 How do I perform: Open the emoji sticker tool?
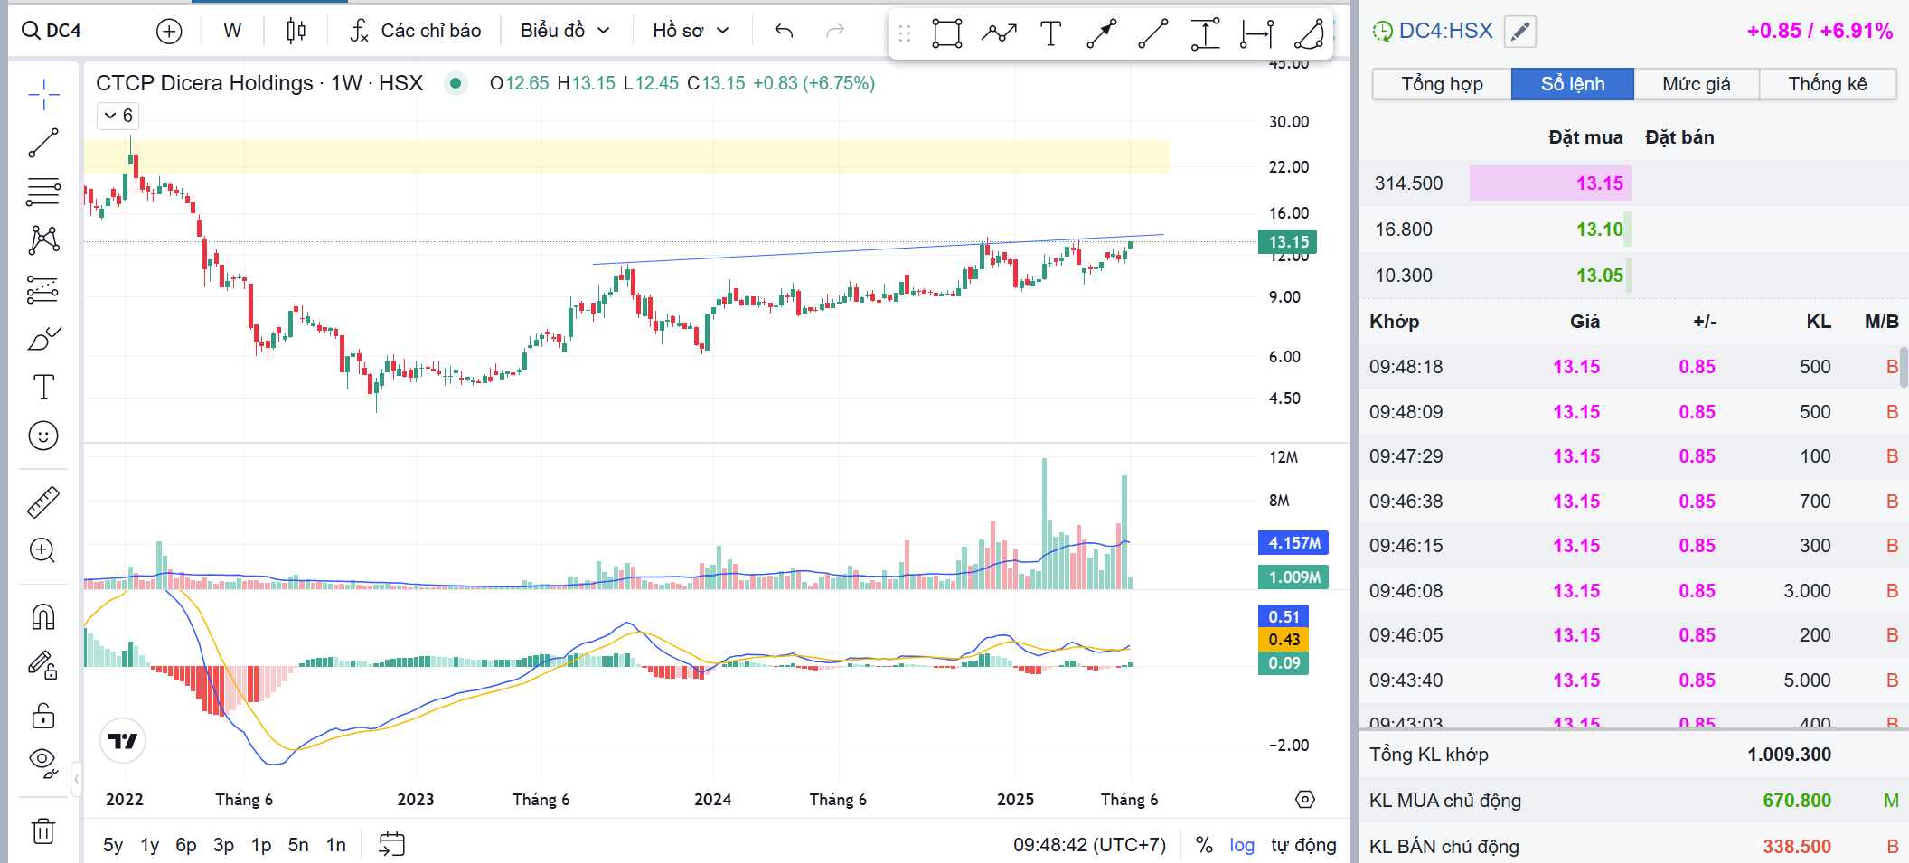pos(43,436)
